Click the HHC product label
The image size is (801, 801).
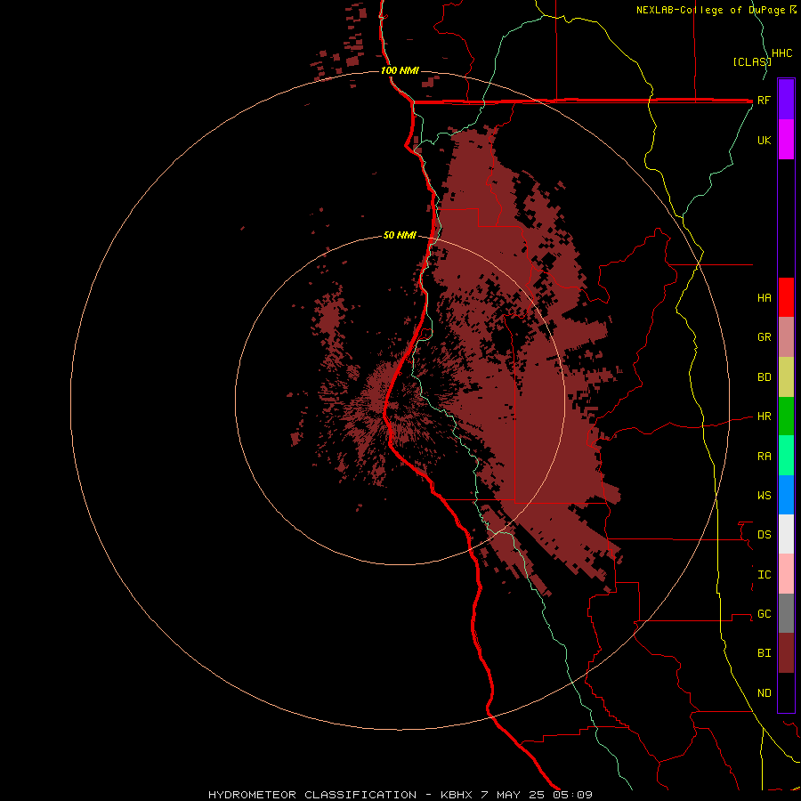[x=782, y=53]
